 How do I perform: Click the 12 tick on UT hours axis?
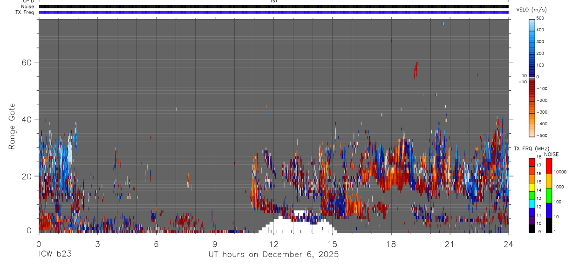[273, 244]
